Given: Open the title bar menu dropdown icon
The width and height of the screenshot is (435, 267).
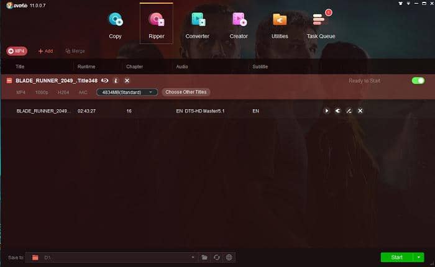Looking at the screenshot, I should pos(408,3).
